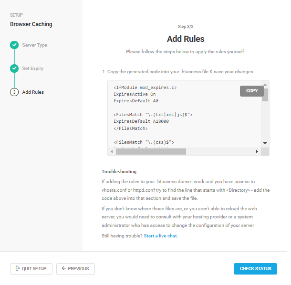Open the Server Type step
The width and height of the screenshot is (291, 285).
click(34, 45)
